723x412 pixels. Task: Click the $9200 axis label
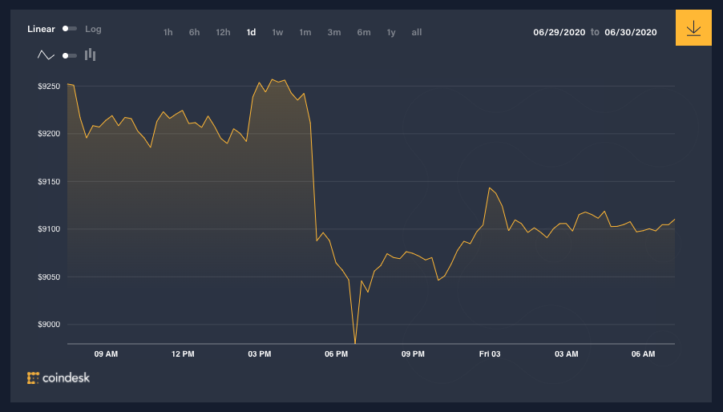tap(49, 134)
